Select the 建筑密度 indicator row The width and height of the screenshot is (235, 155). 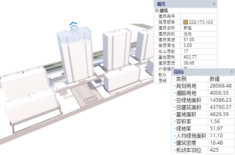coord(203,143)
